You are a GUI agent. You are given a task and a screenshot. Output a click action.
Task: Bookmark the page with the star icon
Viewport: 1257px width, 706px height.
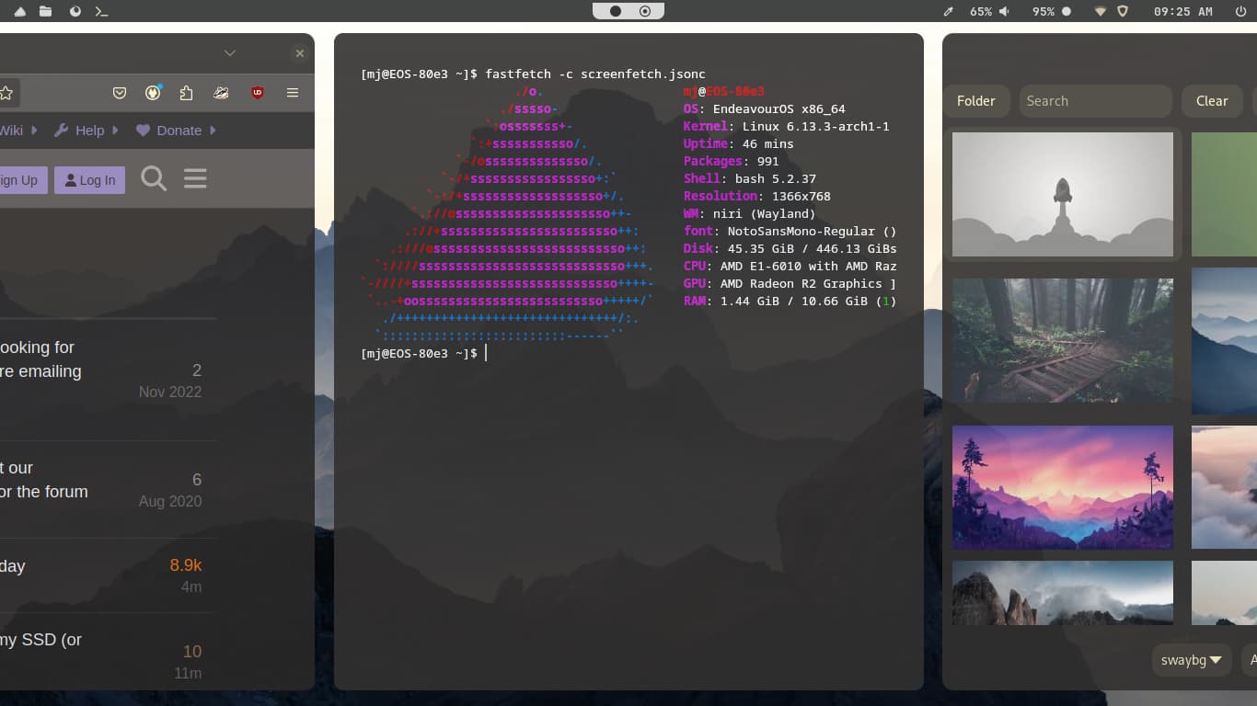6,93
